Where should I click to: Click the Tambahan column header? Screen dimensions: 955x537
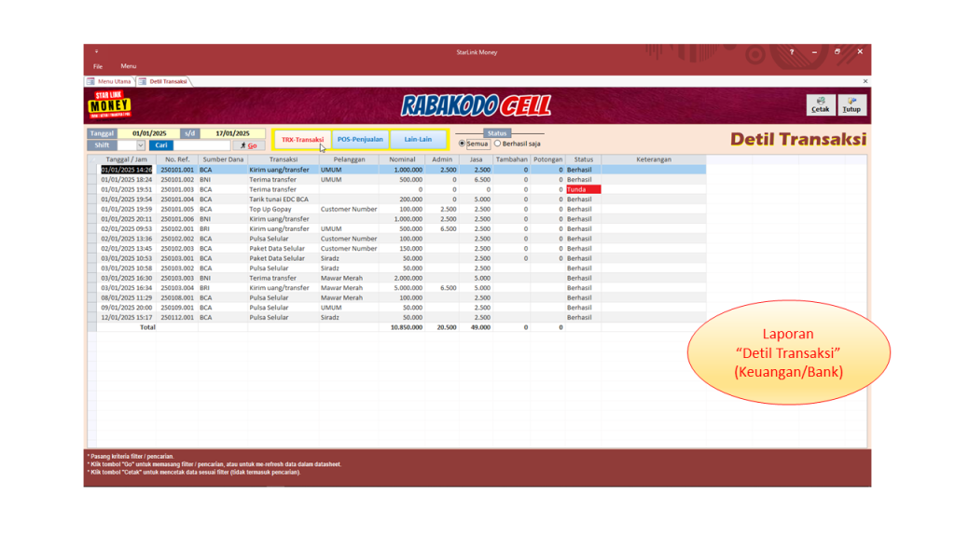(x=512, y=159)
